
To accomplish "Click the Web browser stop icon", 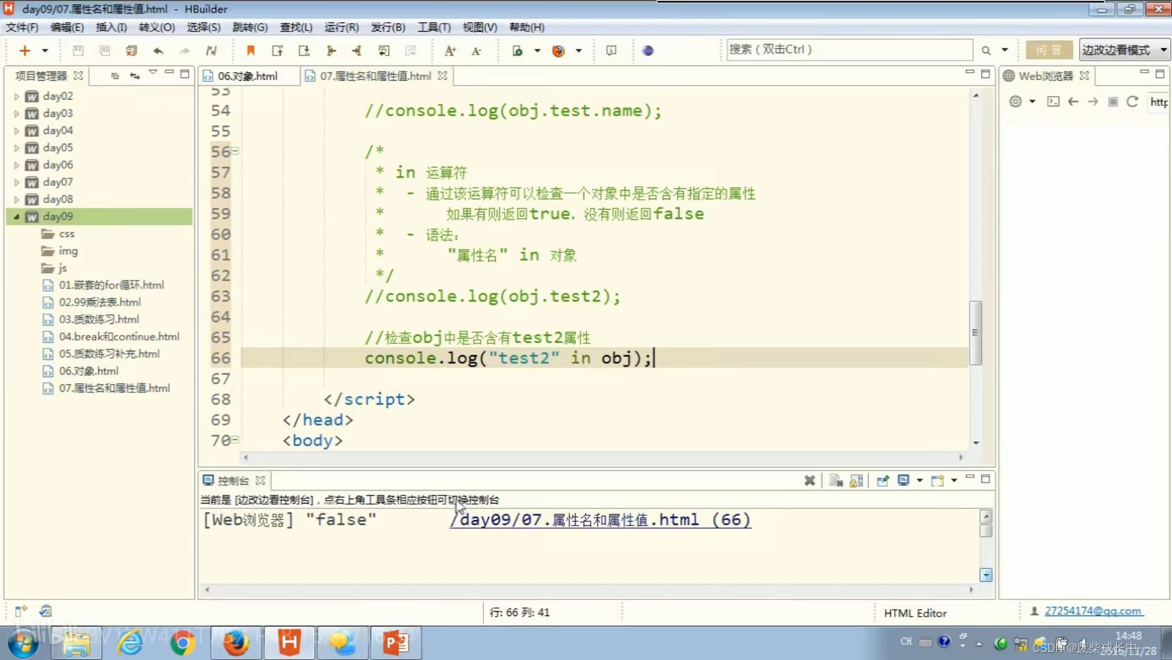I will (1113, 101).
